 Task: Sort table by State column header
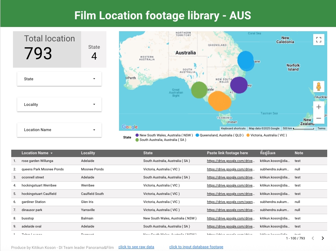click(x=148, y=153)
